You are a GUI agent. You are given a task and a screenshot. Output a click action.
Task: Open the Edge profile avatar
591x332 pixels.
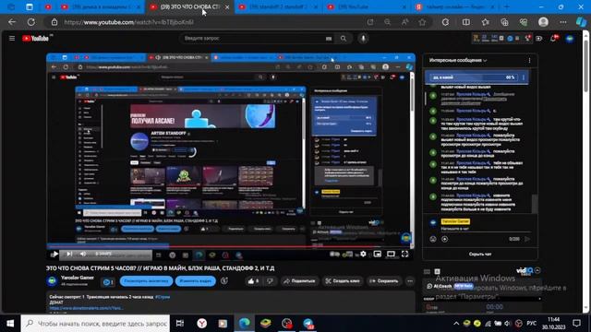[x=543, y=22]
